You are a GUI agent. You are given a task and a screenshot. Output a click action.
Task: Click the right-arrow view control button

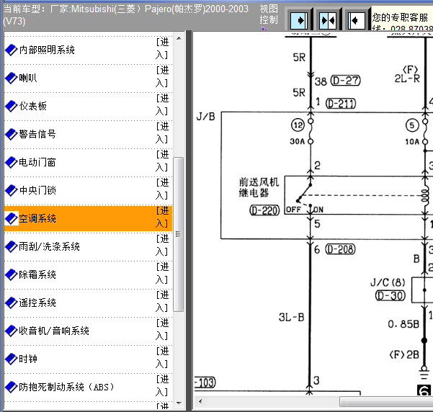pos(299,20)
